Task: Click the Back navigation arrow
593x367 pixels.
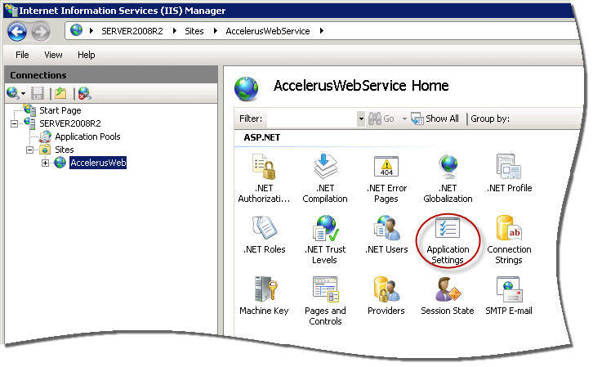Action: pyautogui.click(x=17, y=31)
